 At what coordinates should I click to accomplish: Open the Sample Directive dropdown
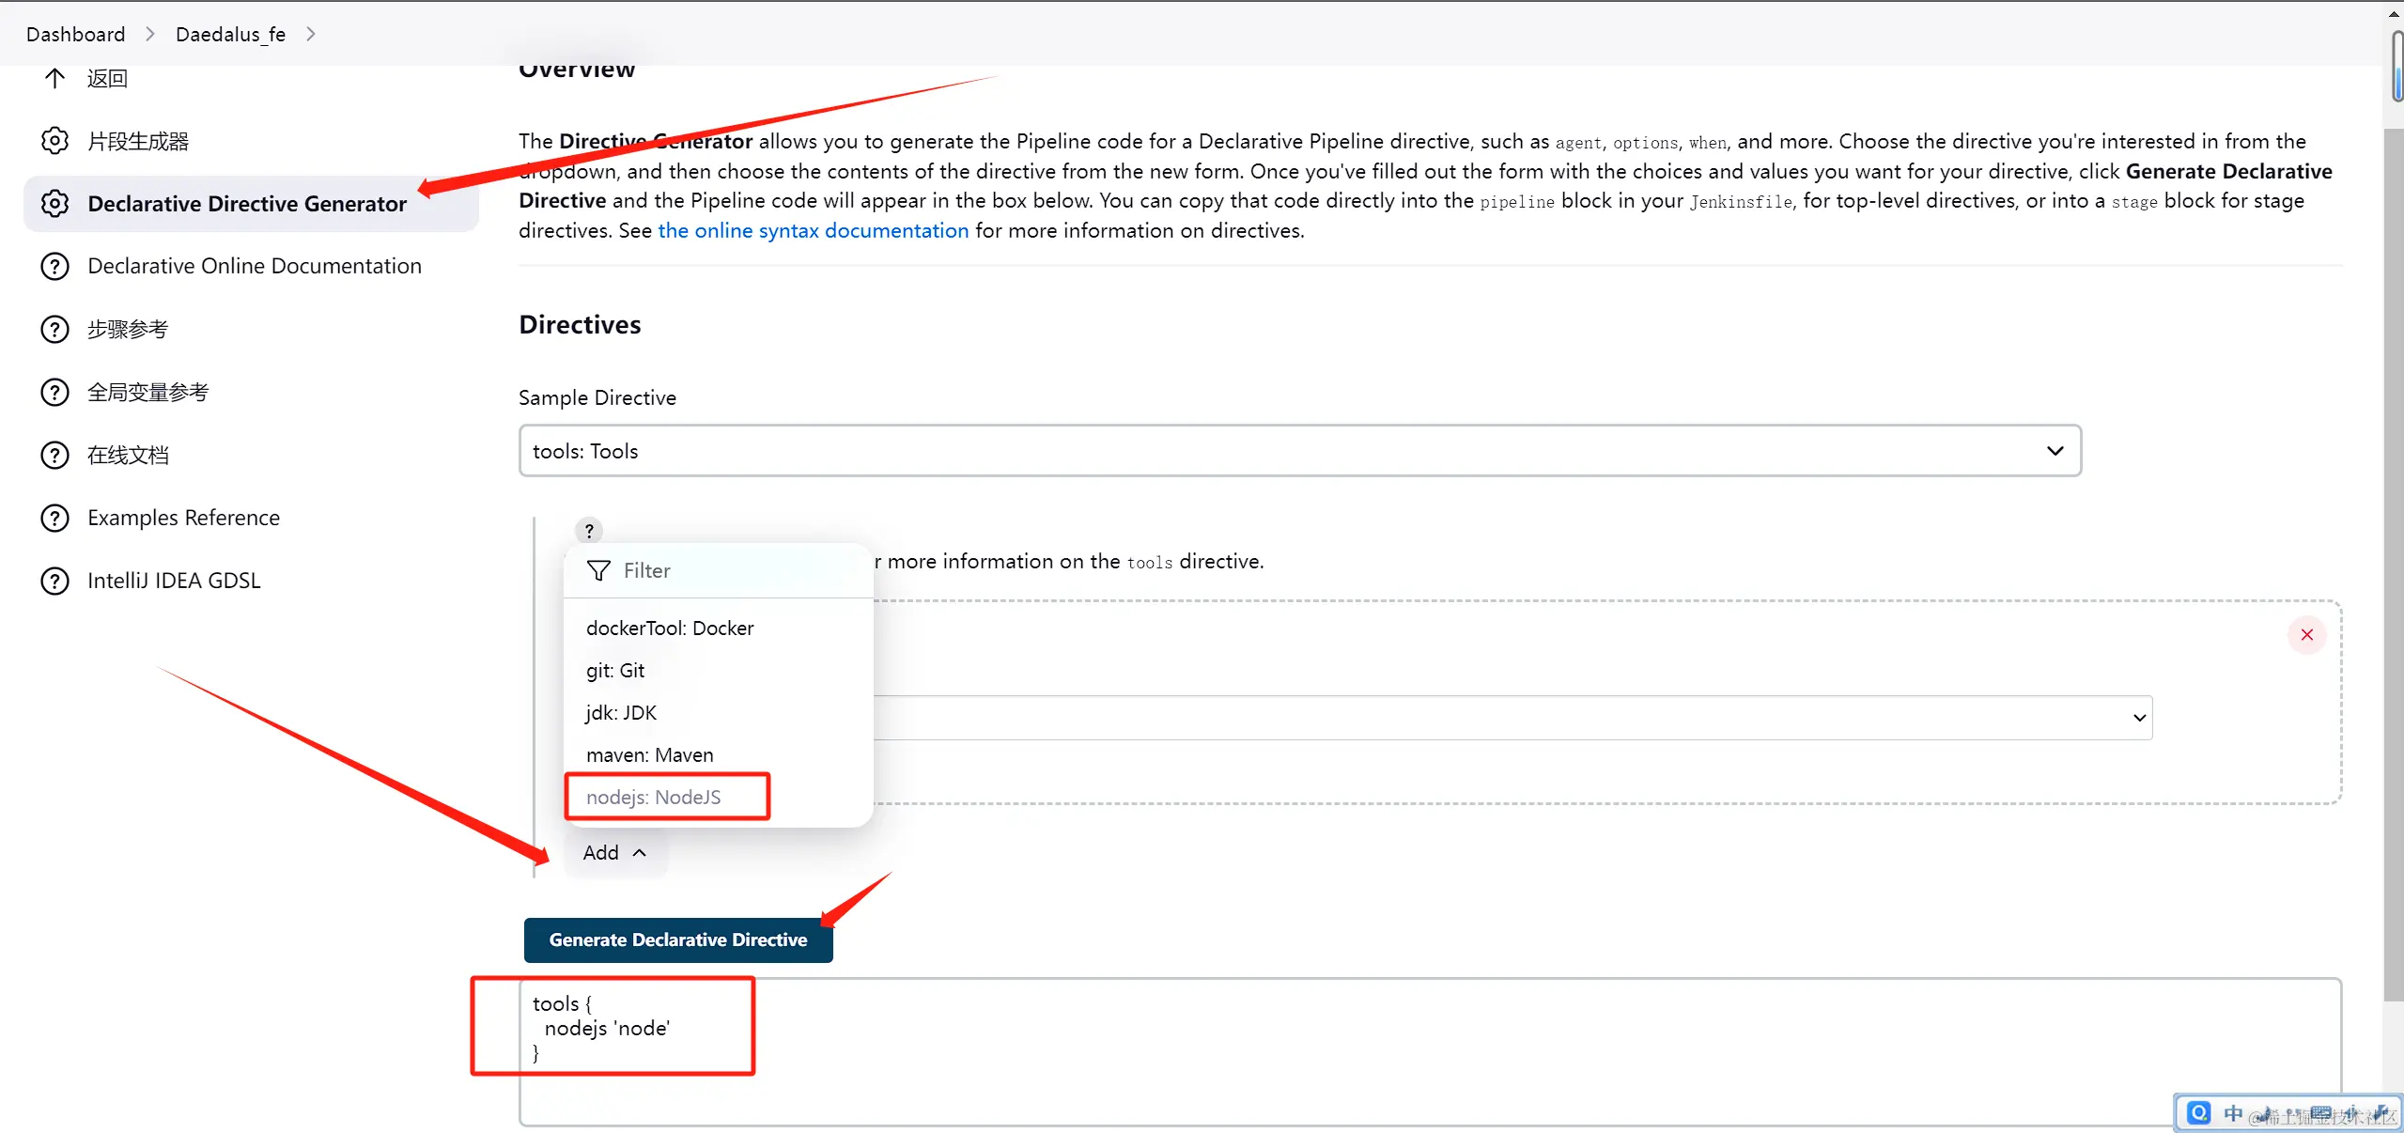[1299, 451]
